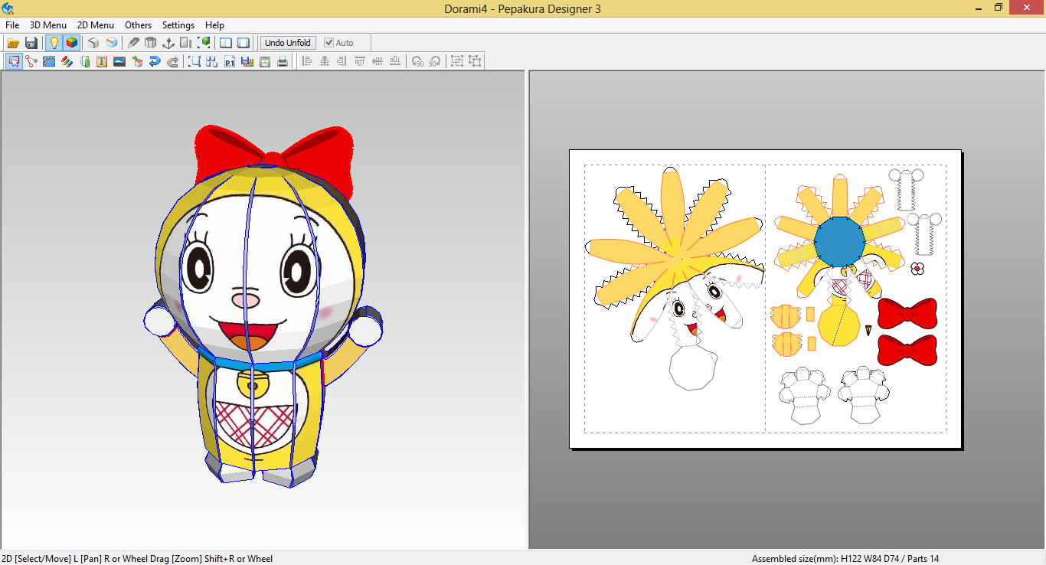The image size is (1046, 565).
Task: Click the rotate 90 clockwise icon
Action: [435, 61]
